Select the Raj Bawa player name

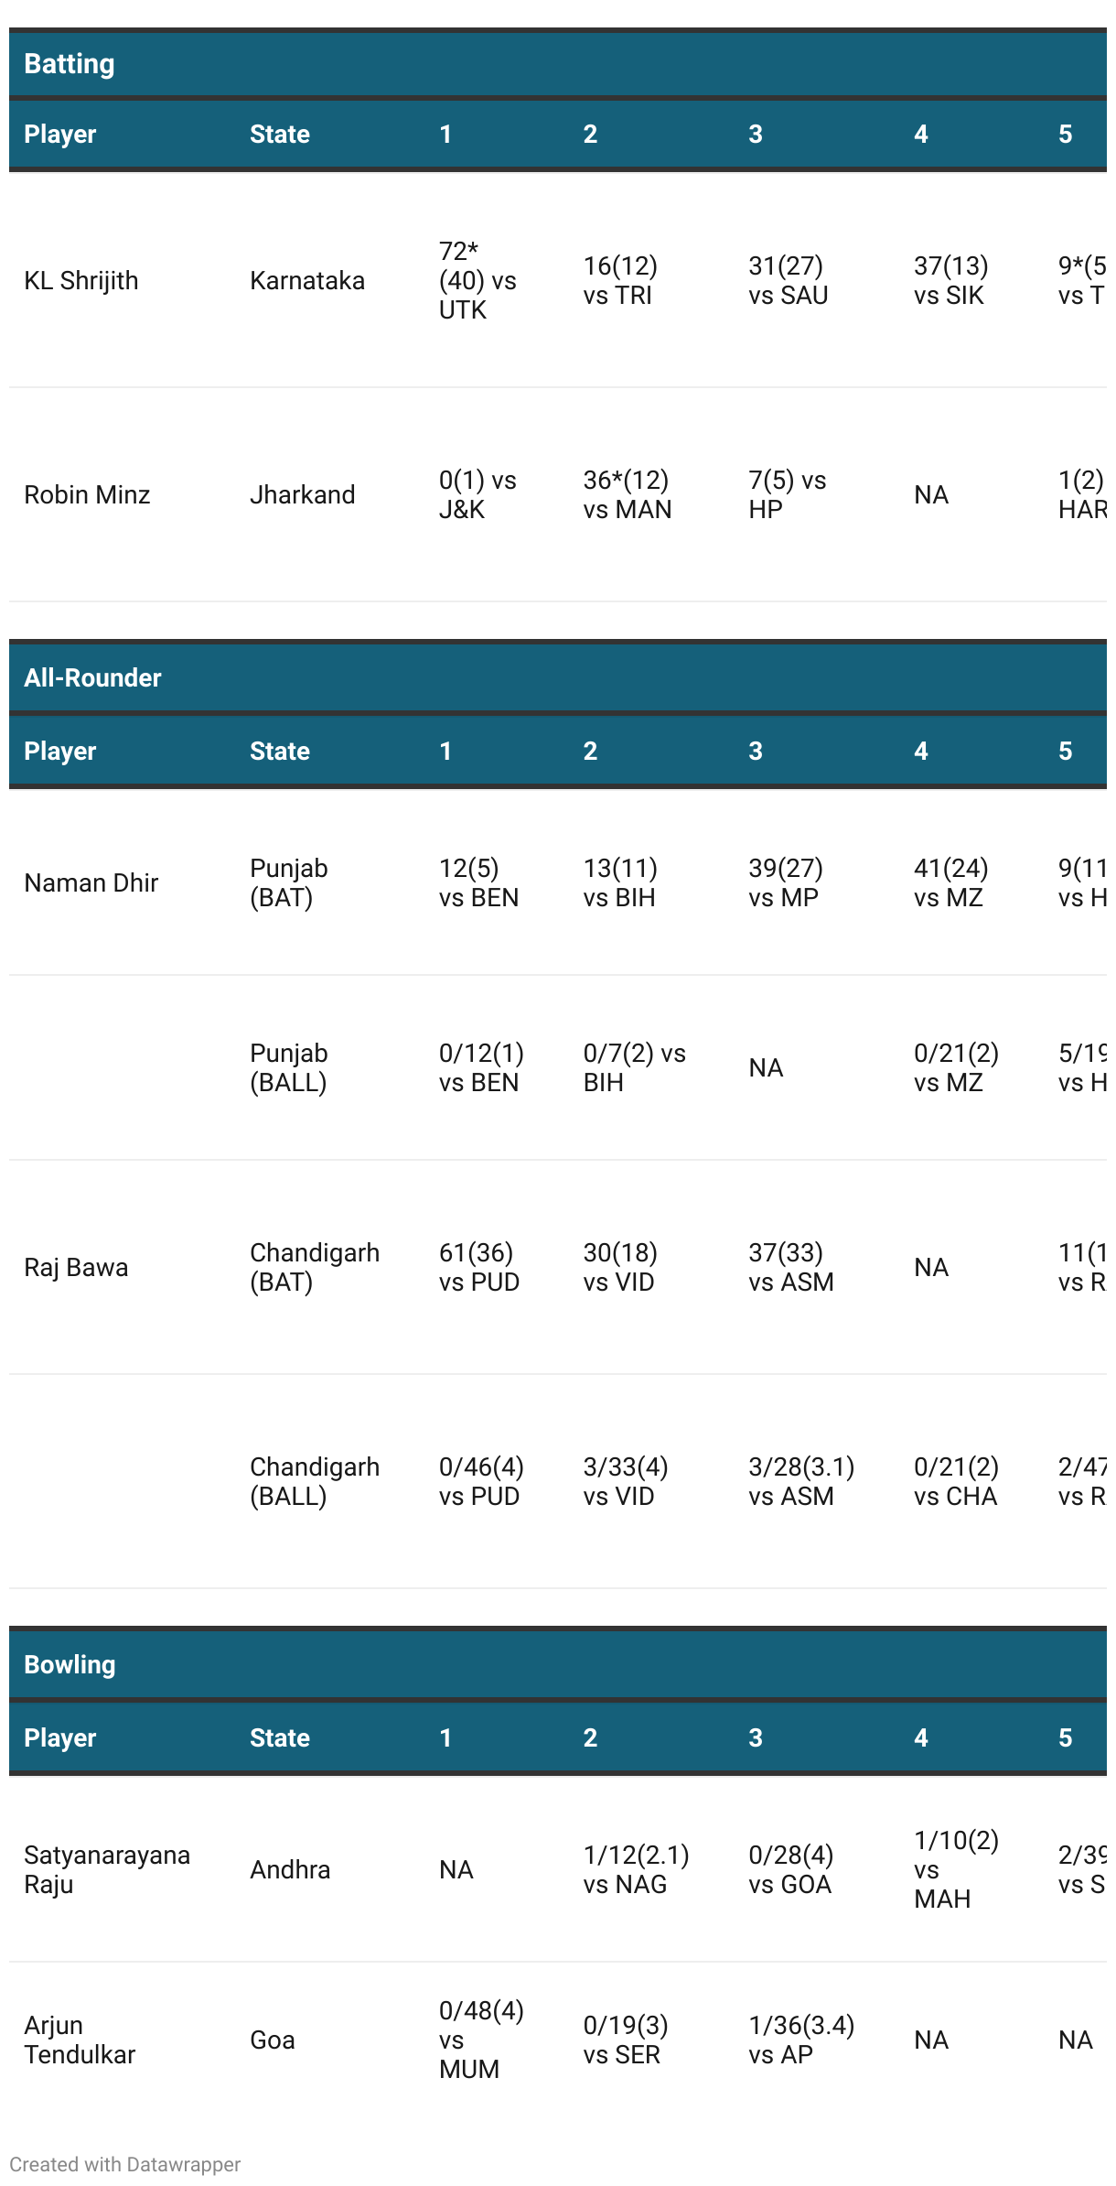[x=76, y=1267]
